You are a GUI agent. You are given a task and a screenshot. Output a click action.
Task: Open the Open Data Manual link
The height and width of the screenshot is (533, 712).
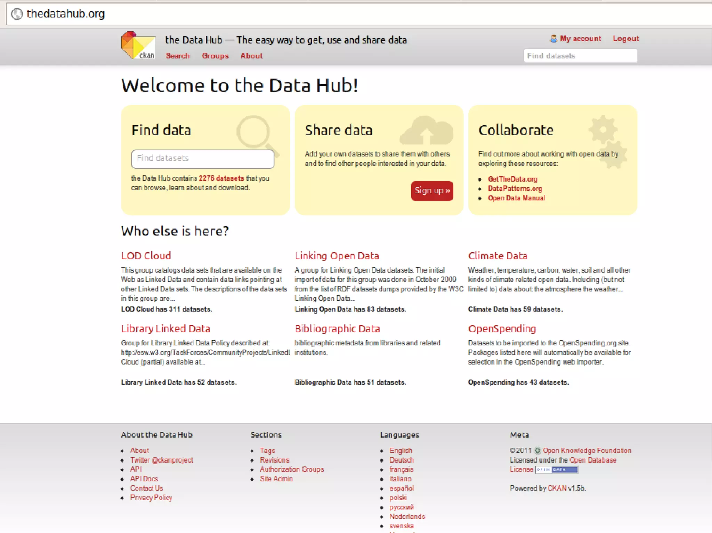click(x=517, y=198)
